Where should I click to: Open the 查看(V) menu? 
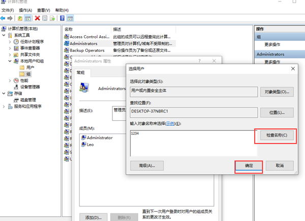[44, 10]
